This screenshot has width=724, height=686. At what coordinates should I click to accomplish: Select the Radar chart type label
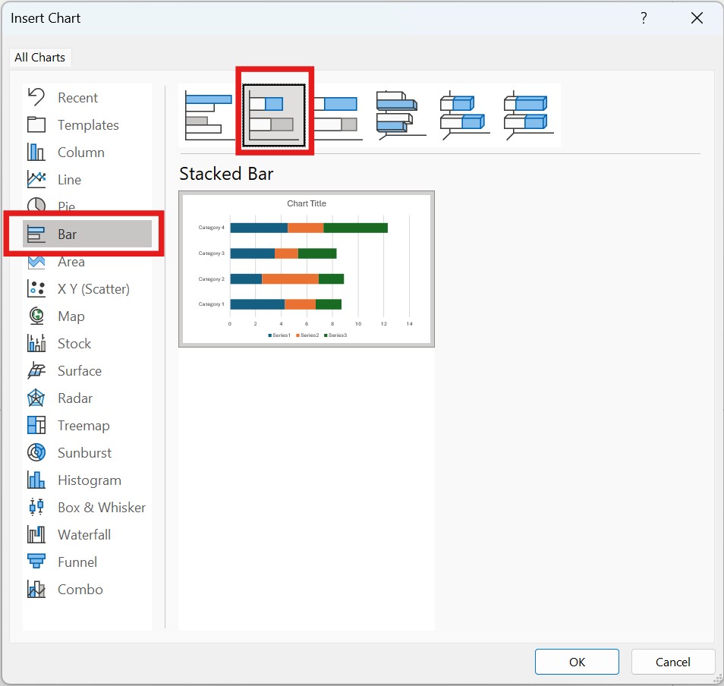(x=75, y=398)
